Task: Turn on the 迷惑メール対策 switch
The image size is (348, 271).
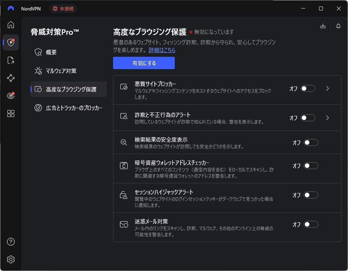Action: coord(311,224)
